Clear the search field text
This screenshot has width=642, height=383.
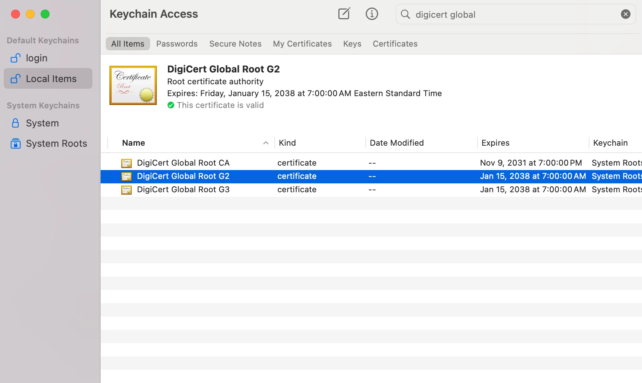[x=625, y=14]
